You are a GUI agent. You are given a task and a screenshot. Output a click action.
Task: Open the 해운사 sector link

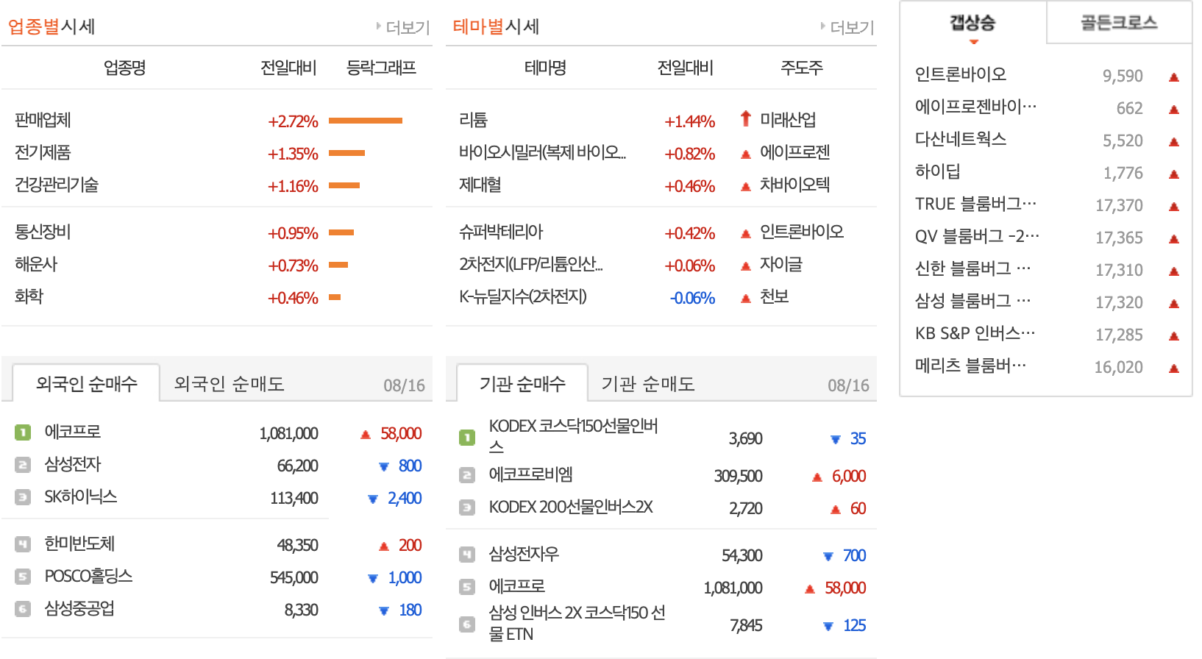[x=36, y=264]
